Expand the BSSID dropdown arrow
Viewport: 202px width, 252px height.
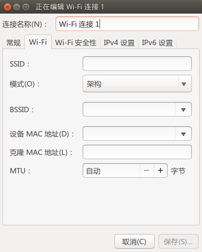tap(183, 109)
